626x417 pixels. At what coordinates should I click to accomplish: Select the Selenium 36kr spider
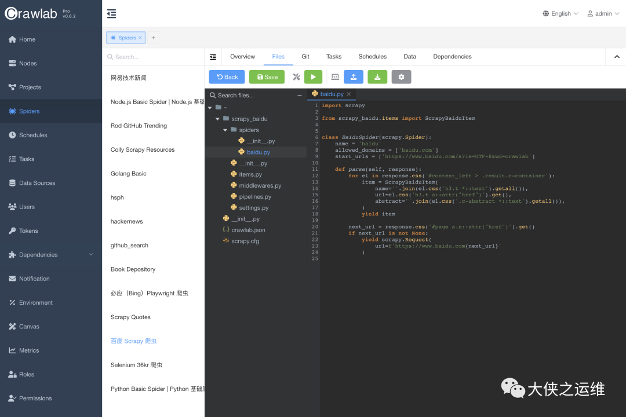(153, 365)
